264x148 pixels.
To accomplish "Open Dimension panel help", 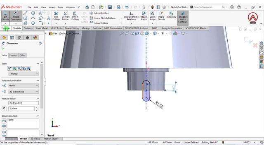I will pyautogui.click(x=40, y=43).
